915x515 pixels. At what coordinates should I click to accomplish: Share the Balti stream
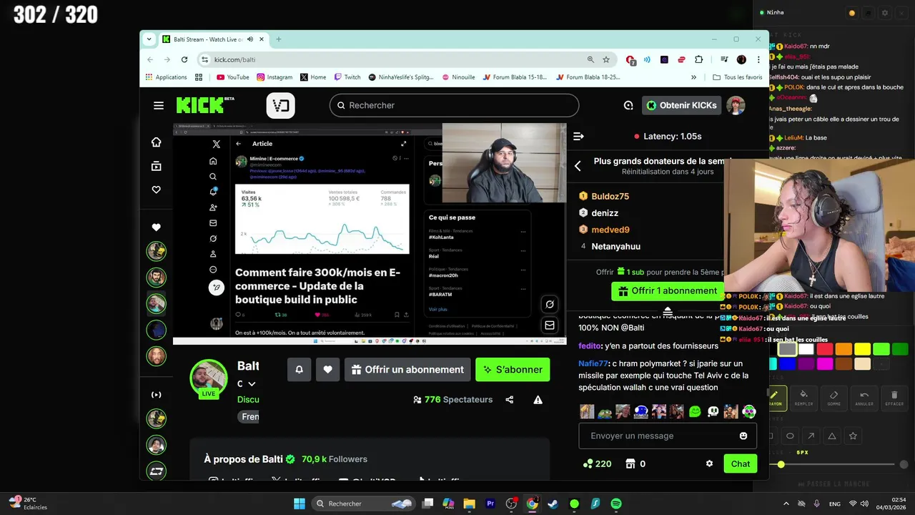pyautogui.click(x=509, y=400)
